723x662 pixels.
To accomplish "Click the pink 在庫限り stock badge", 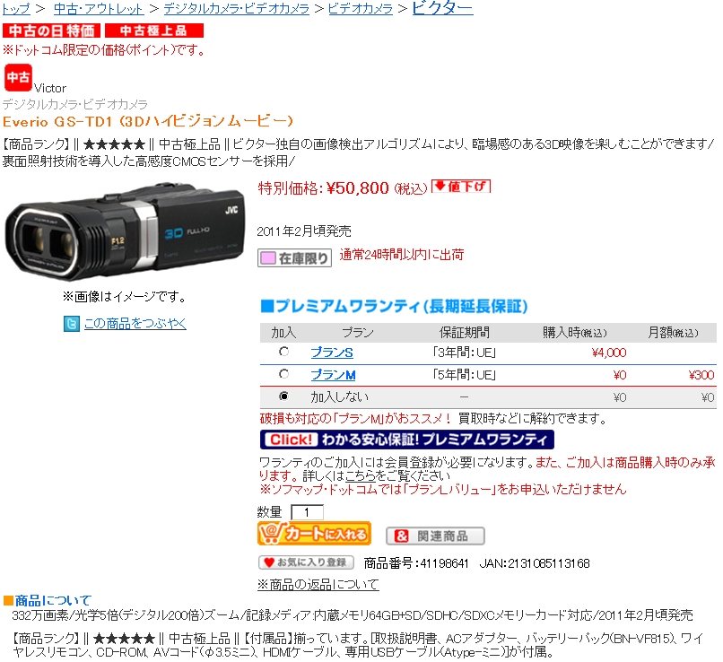I will [294, 257].
